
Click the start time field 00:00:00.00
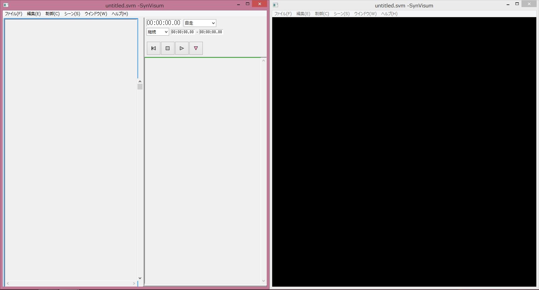pyautogui.click(x=183, y=32)
